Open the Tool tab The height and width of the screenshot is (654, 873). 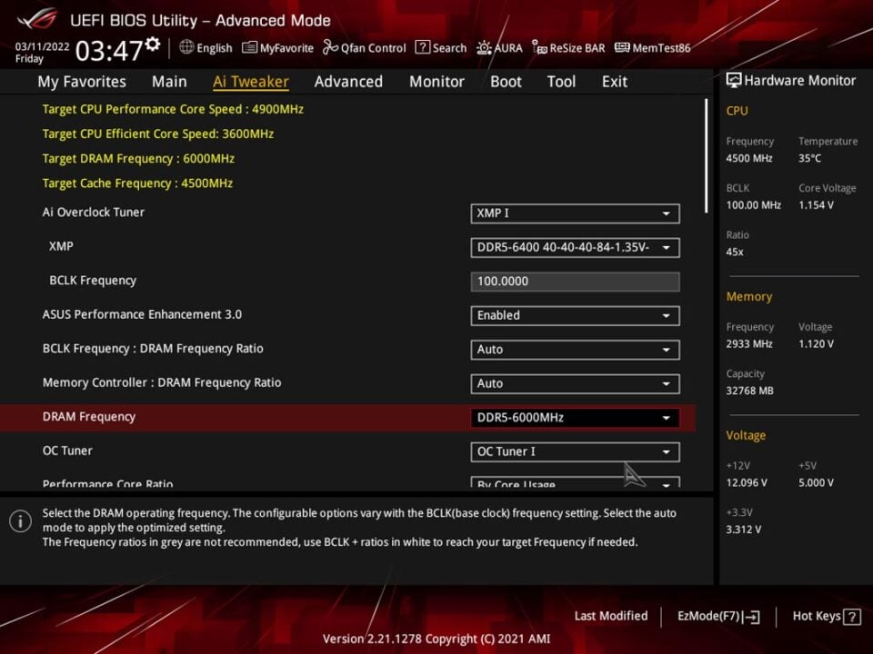tap(561, 82)
